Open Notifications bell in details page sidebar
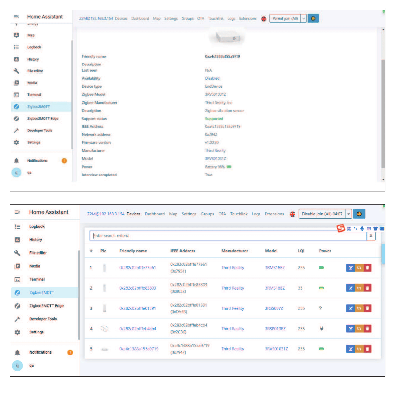This screenshot has height=396, width=394. 16,161
